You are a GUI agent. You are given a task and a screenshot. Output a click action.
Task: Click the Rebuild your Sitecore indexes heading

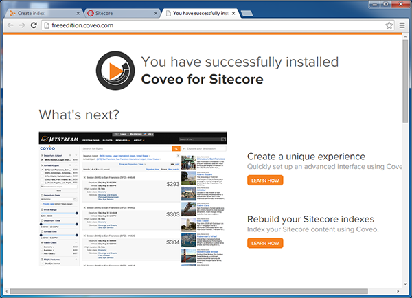point(310,219)
